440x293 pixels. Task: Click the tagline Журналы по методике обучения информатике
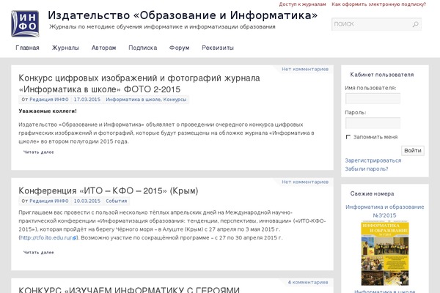162,27
